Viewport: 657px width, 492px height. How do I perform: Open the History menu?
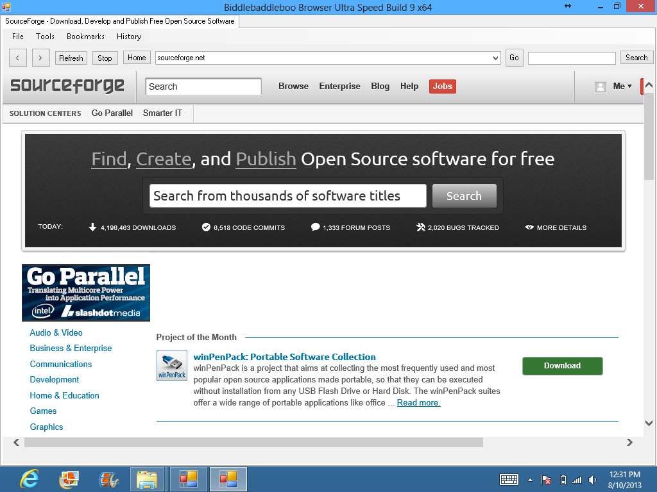129,37
